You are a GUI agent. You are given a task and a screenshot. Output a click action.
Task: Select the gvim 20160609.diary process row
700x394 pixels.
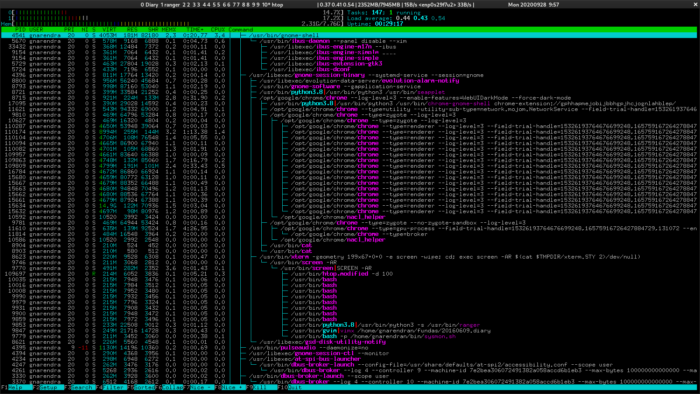(x=349, y=331)
